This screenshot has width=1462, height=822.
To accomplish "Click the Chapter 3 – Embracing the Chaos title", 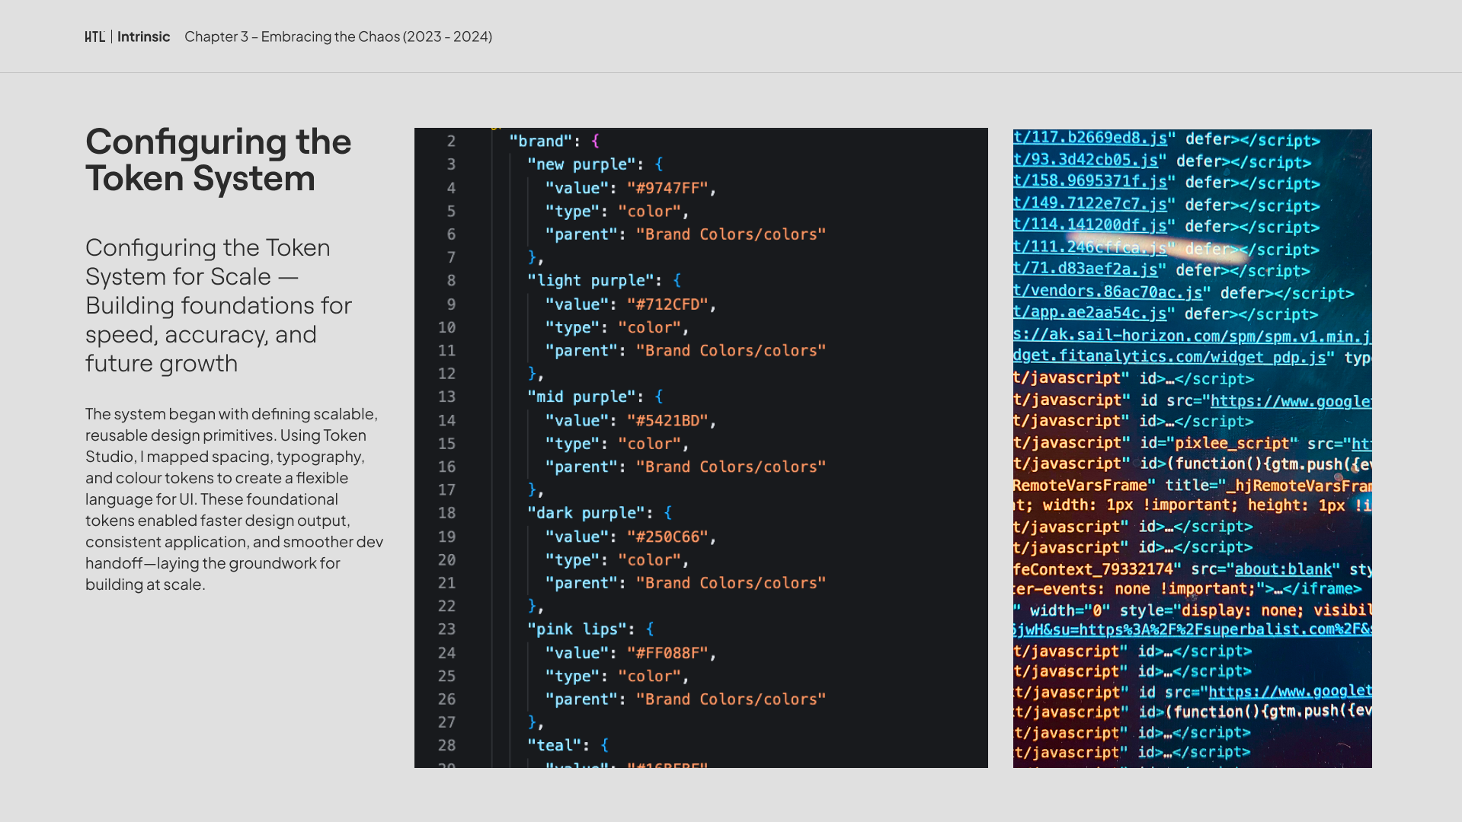I will click(338, 37).
